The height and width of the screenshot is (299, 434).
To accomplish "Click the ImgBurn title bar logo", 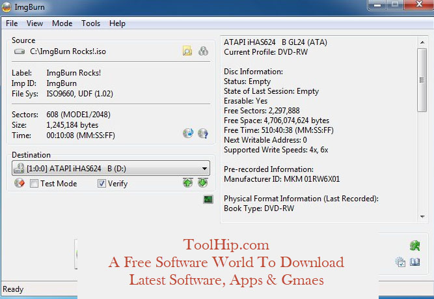I will click(6, 7).
